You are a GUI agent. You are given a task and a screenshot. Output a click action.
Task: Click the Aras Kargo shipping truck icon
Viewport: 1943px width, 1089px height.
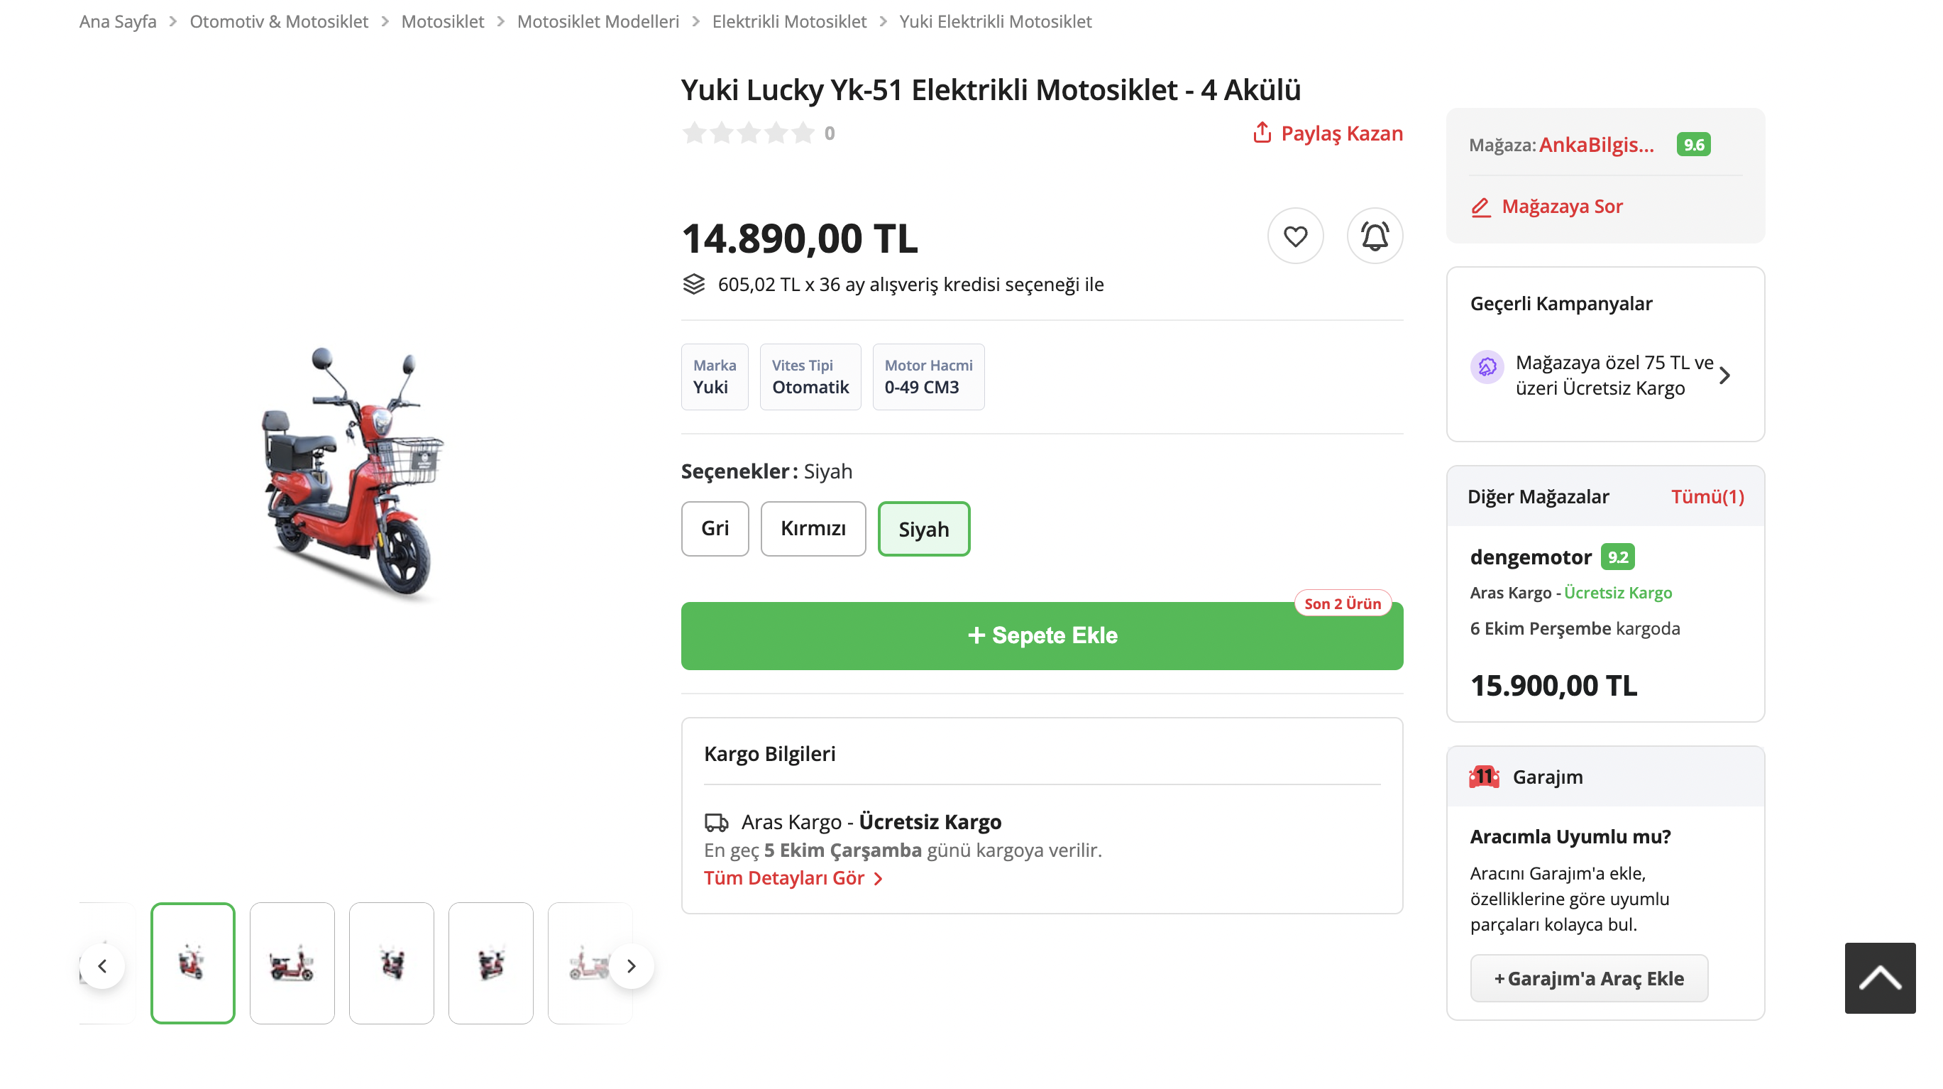pos(717,823)
